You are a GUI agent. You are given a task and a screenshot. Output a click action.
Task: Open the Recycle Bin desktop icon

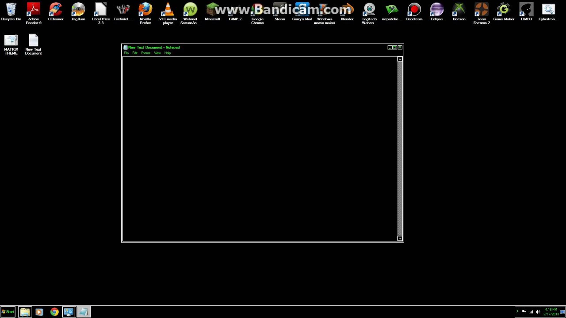click(x=11, y=12)
